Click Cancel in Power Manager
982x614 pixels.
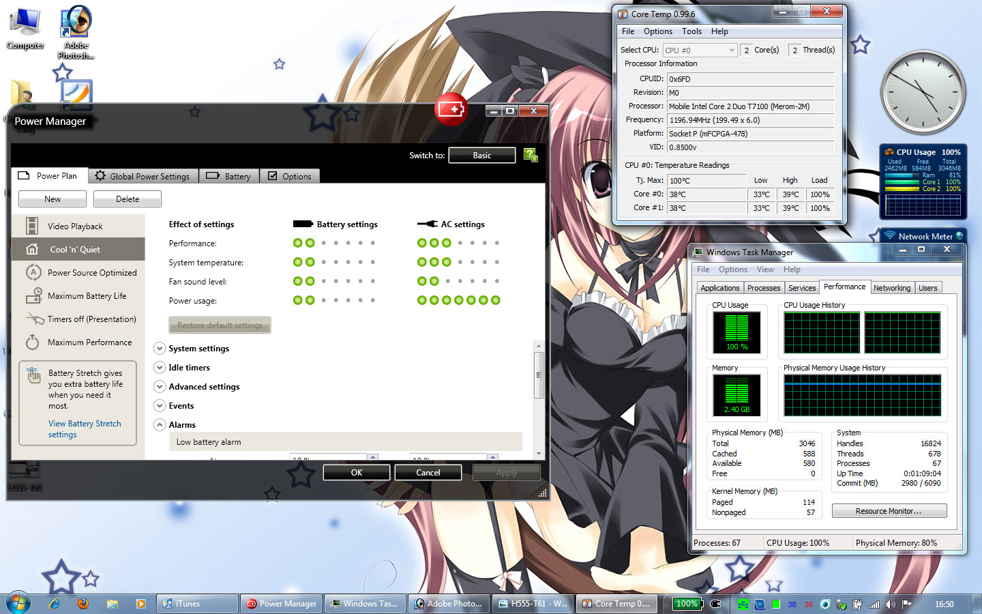tap(428, 472)
